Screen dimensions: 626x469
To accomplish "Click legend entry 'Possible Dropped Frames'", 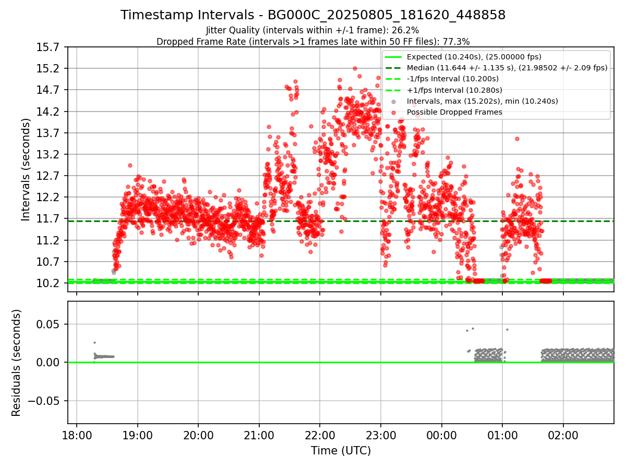I will (454, 112).
